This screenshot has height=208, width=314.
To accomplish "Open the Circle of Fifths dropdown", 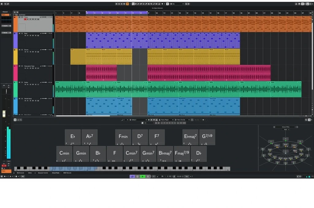I will 286,127.
